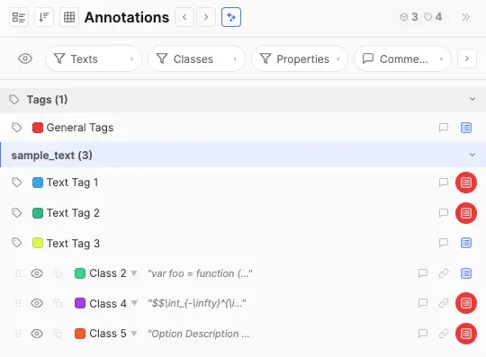The image size is (486, 357).
Task: Click the red General Tags color swatch
Action: (x=38, y=128)
